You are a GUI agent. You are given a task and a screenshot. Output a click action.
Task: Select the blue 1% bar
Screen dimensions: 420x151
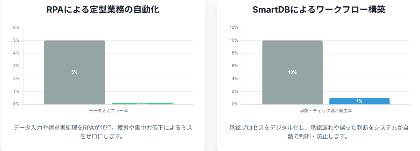(359, 101)
